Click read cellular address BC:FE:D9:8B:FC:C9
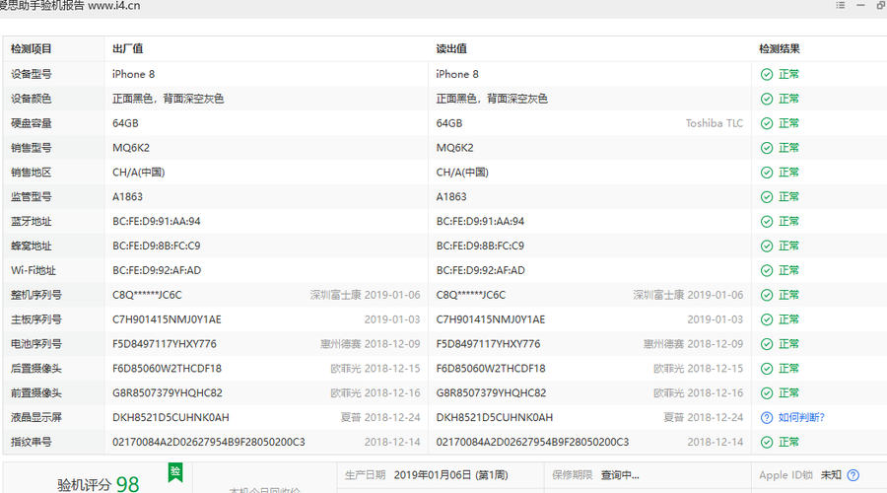The height and width of the screenshot is (493, 887). 480,246
